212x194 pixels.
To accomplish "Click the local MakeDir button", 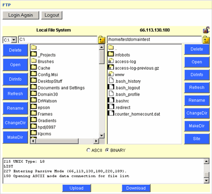I will click(15, 137).
